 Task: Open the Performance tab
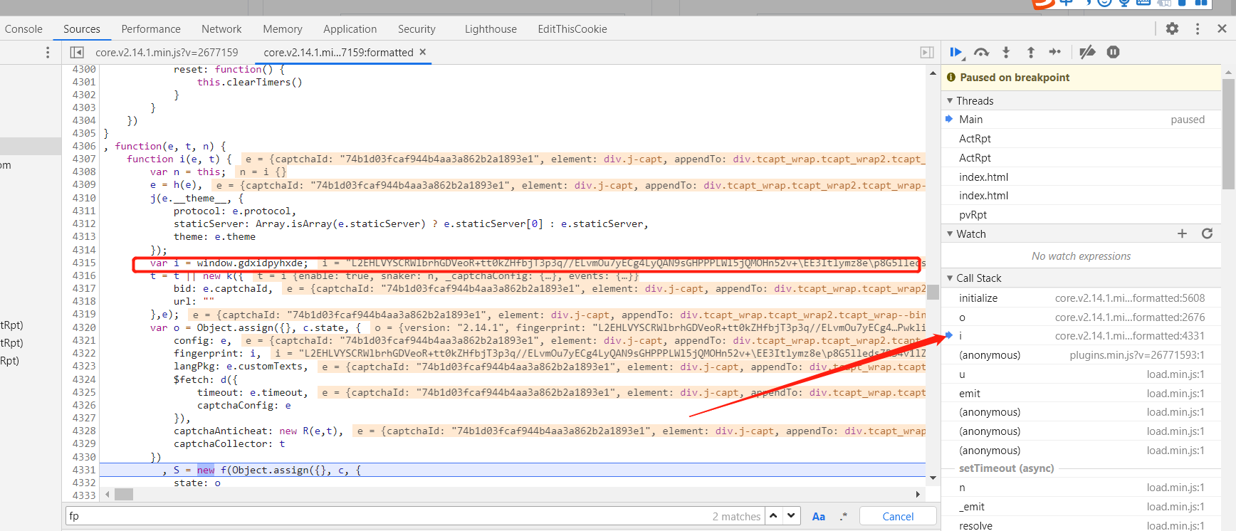tap(151, 28)
